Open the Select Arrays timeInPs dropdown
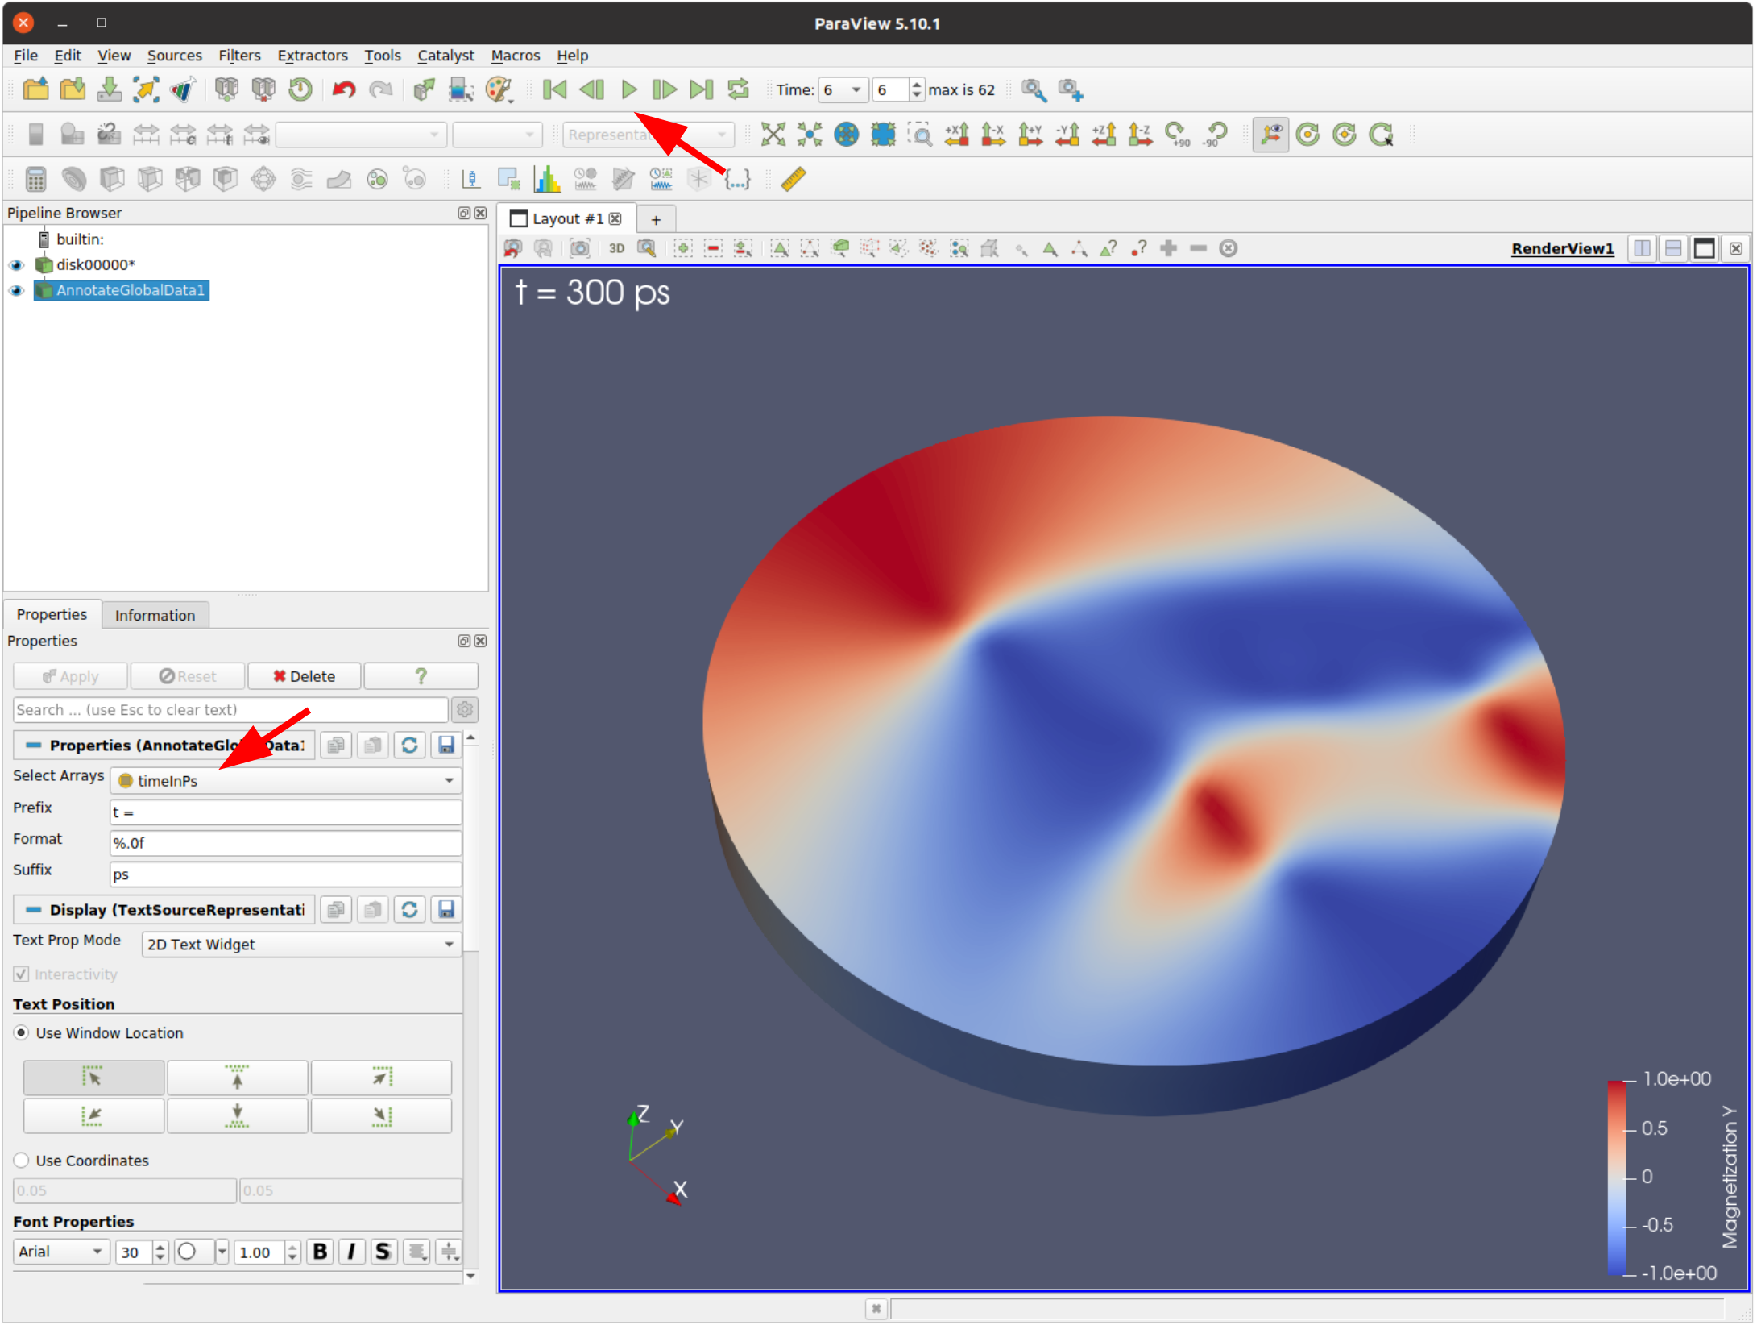 point(286,781)
